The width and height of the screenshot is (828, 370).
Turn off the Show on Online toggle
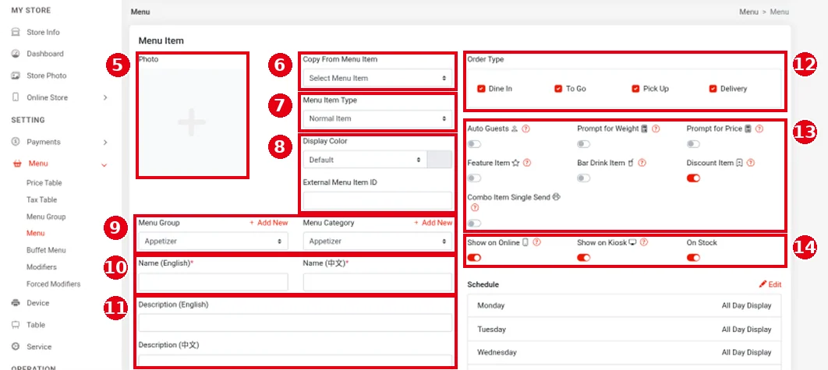click(x=474, y=258)
